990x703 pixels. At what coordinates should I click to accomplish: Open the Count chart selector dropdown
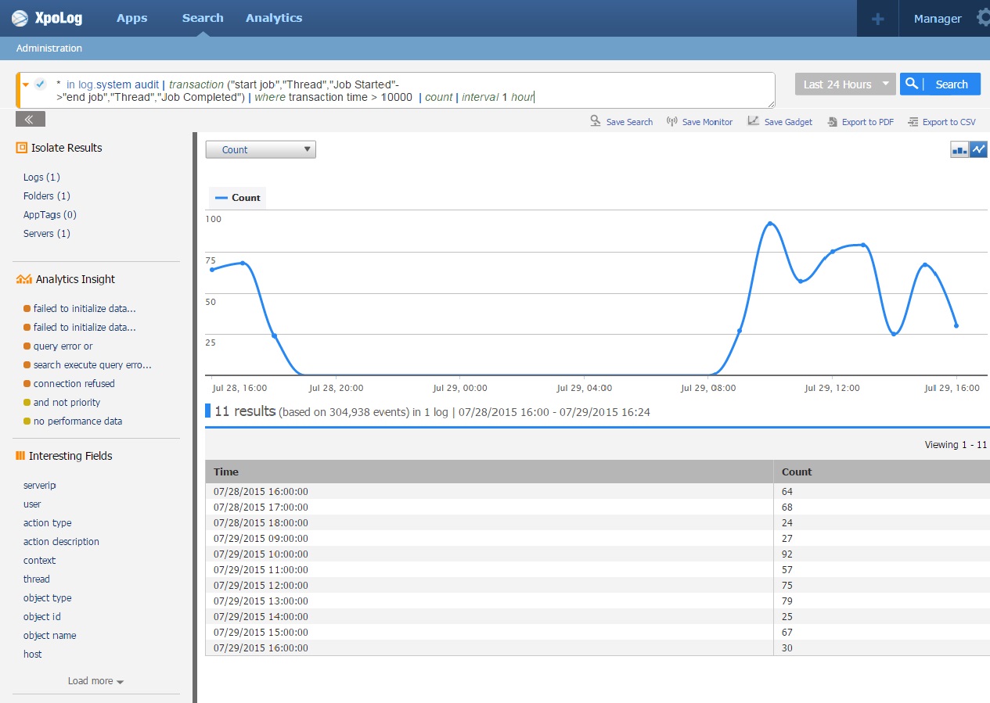coord(260,149)
